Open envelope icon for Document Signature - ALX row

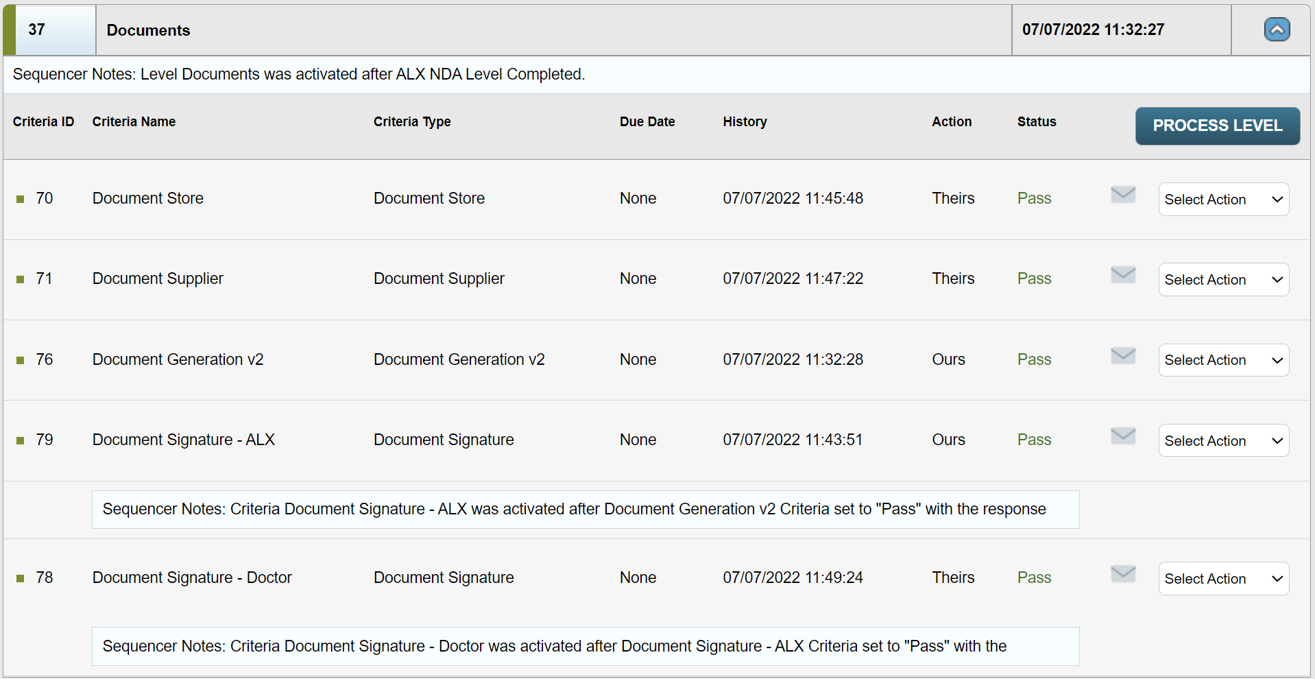tap(1123, 436)
